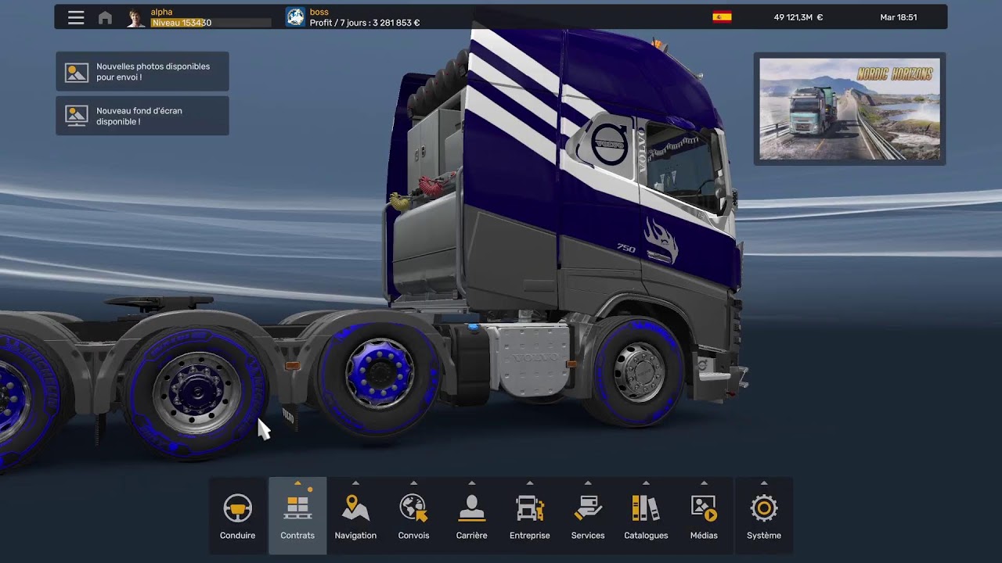Click the Services label
The image size is (1002, 563).
588,536
